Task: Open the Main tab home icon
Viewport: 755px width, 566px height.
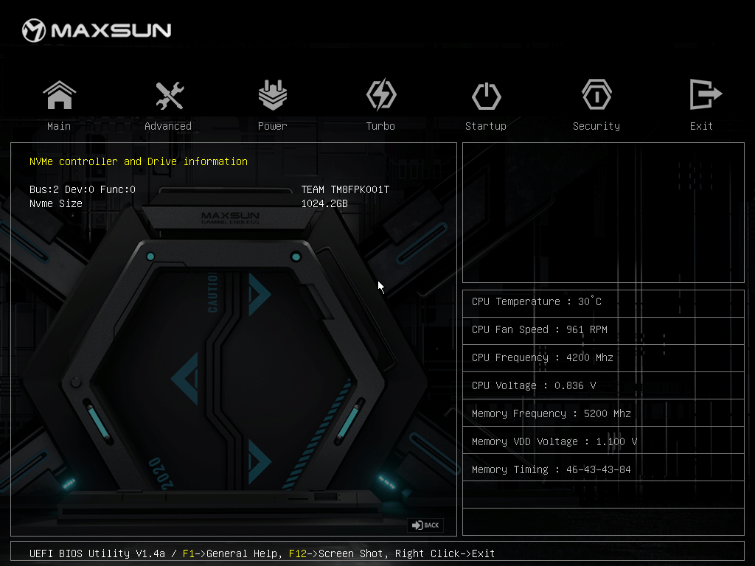Action: tap(59, 96)
